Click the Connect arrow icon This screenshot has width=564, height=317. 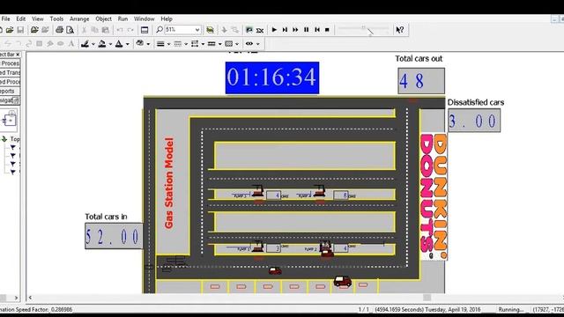[224, 30]
